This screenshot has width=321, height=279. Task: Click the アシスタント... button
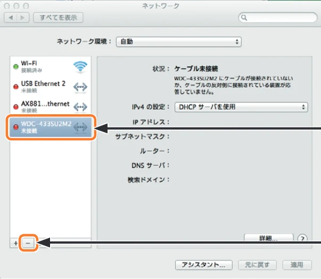pyautogui.click(x=204, y=265)
